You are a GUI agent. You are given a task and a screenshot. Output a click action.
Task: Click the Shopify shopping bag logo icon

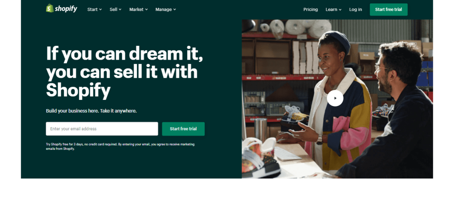[50, 8]
